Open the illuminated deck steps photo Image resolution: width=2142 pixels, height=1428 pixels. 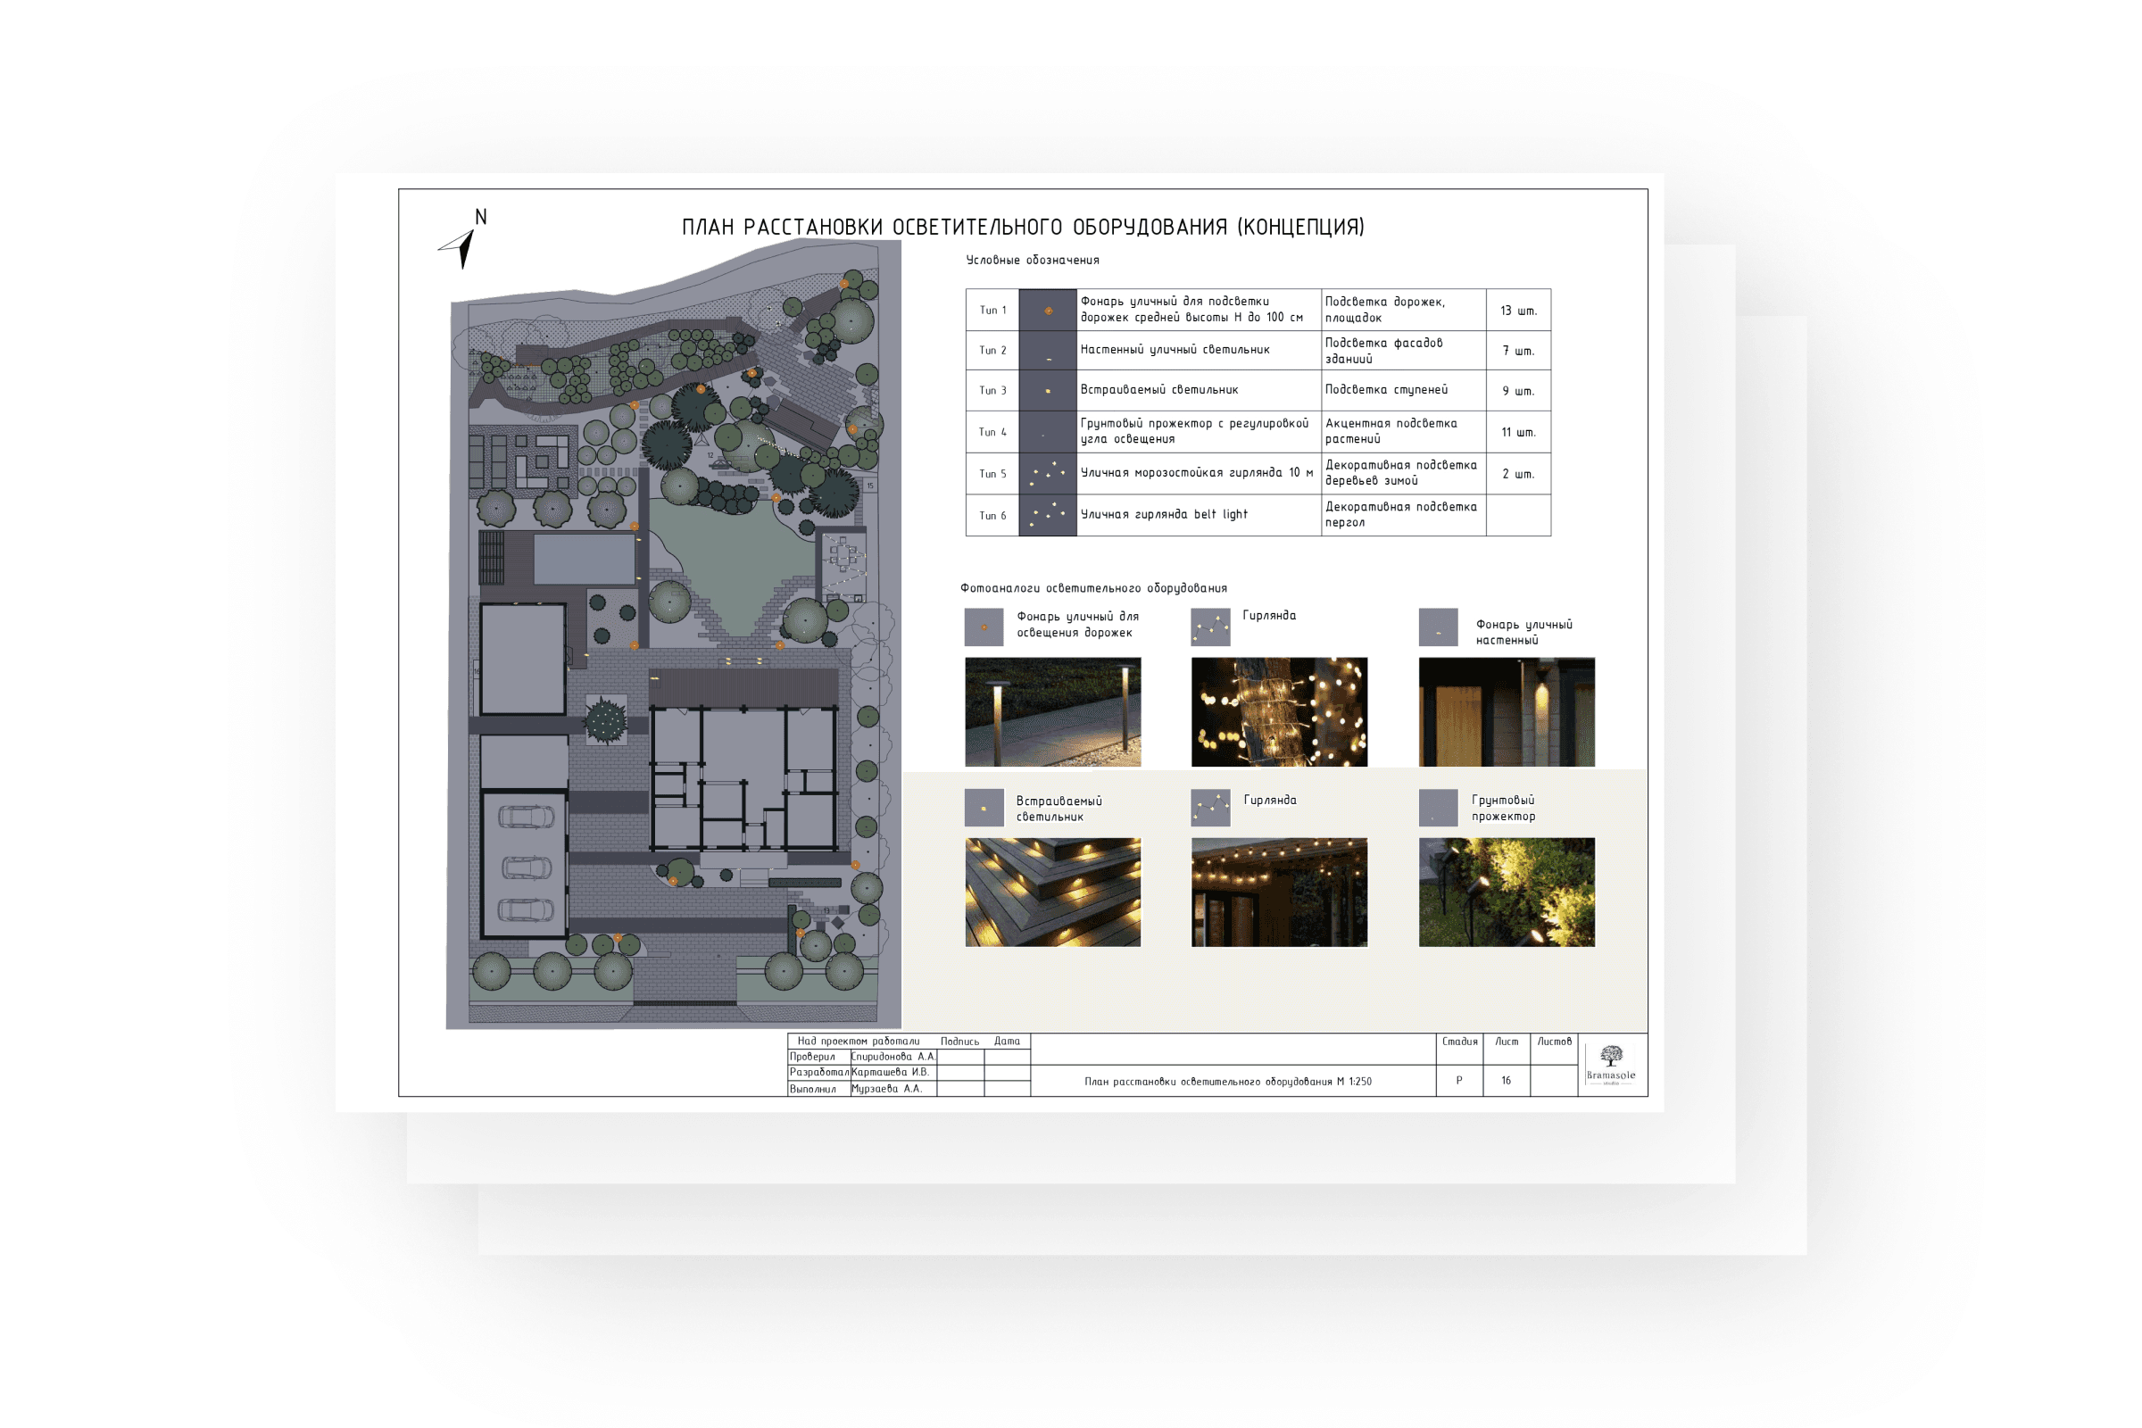coord(1053,892)
